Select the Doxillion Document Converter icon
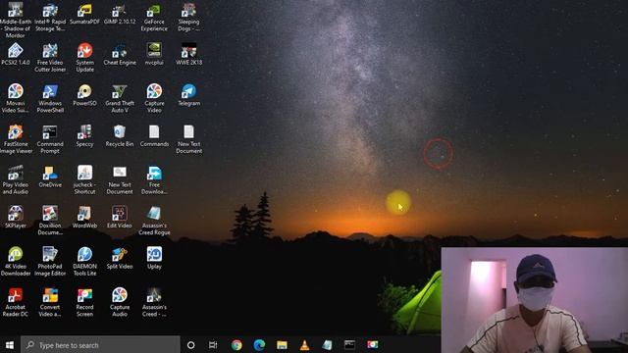 (x=50, y=221)
